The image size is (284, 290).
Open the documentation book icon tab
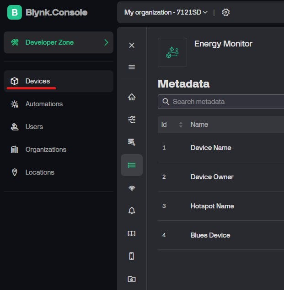[132, 233]
